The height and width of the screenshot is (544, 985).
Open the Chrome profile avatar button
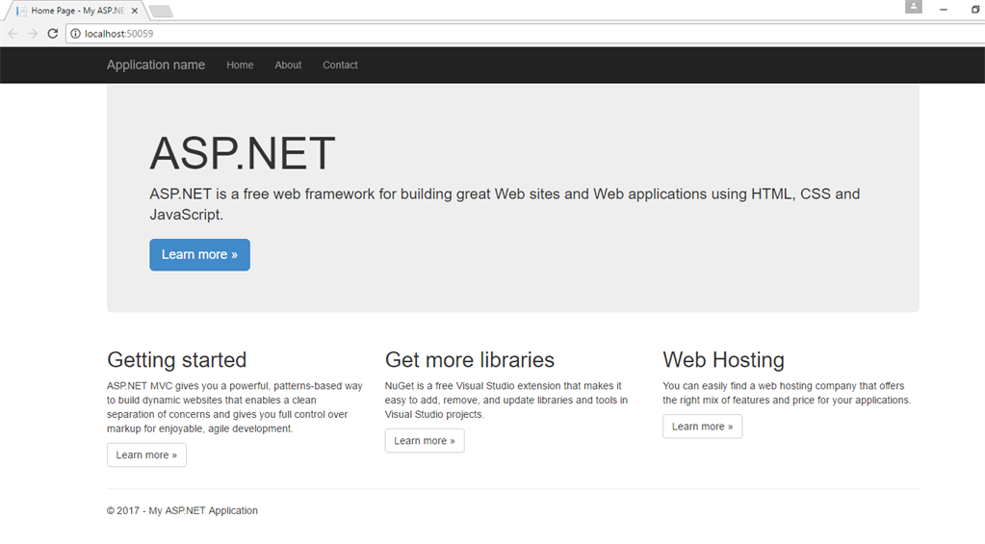tap(913, 8)
